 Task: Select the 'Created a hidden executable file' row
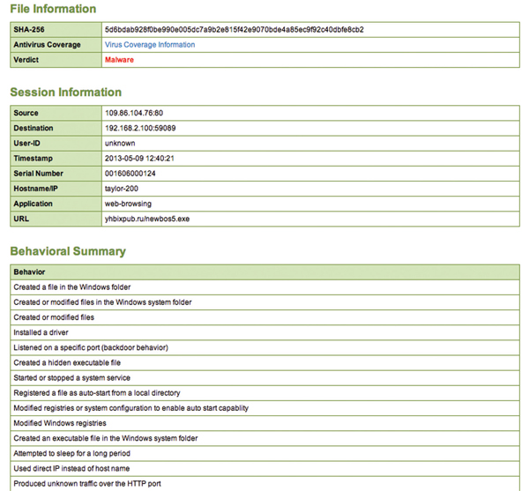[x=67, y=362]
